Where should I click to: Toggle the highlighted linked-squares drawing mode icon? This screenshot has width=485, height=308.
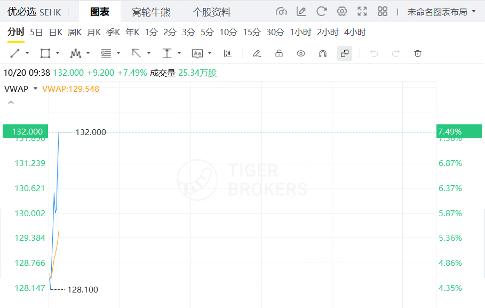(x=345, y=53)
